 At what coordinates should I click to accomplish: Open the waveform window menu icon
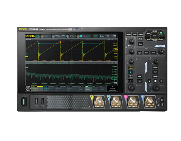[x=112, y=39]
